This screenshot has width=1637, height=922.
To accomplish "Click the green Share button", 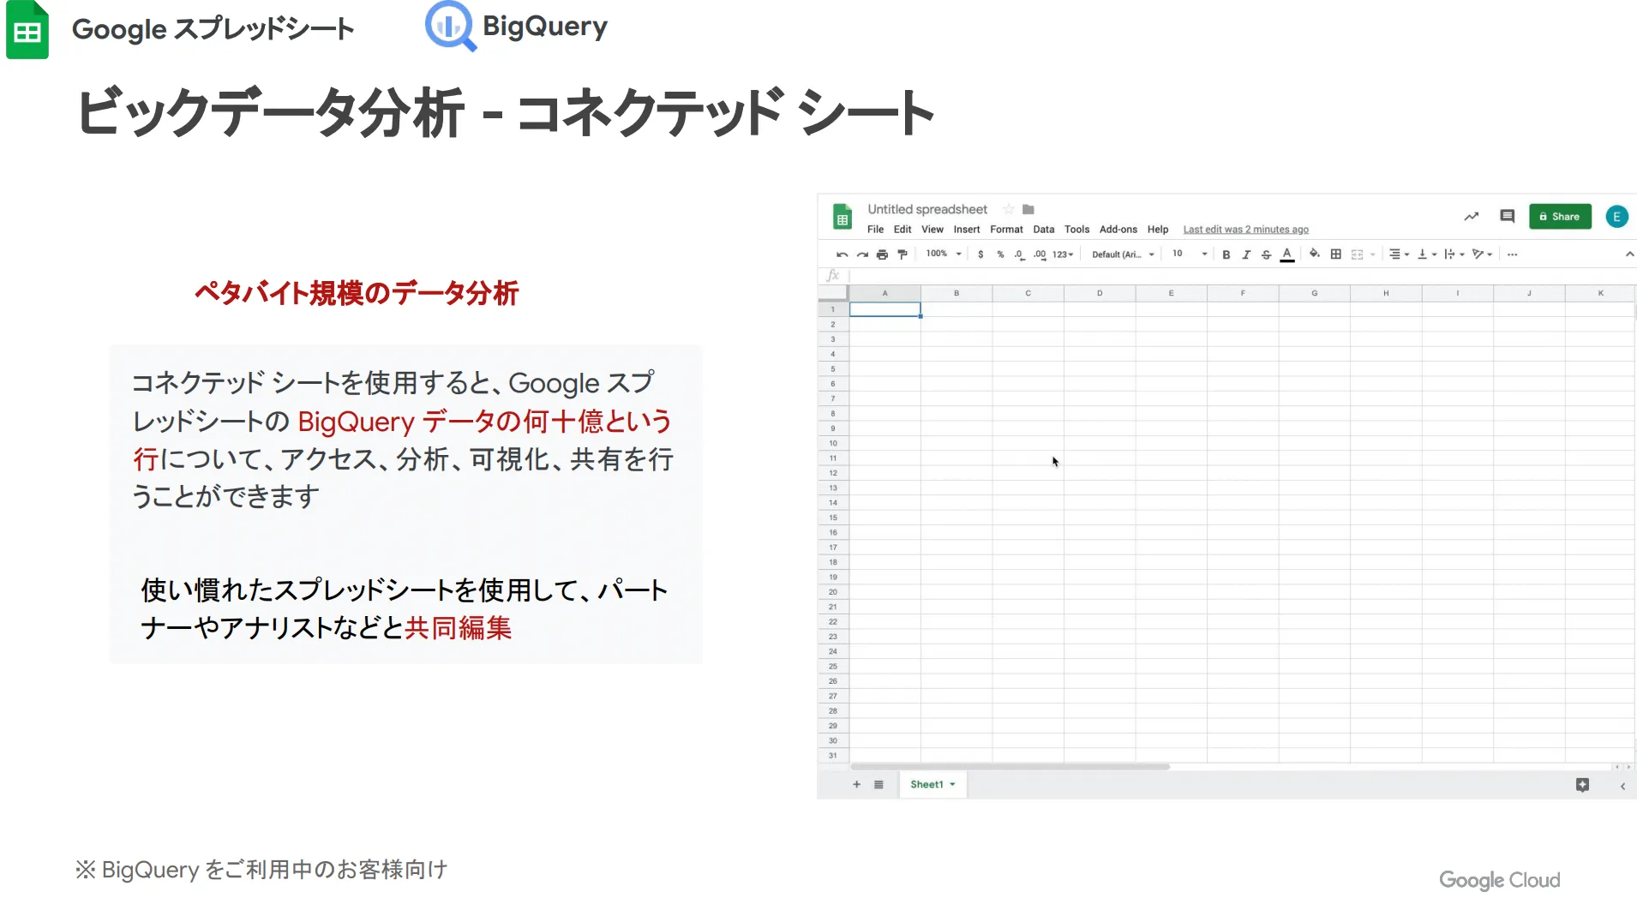I will 1560,217.
